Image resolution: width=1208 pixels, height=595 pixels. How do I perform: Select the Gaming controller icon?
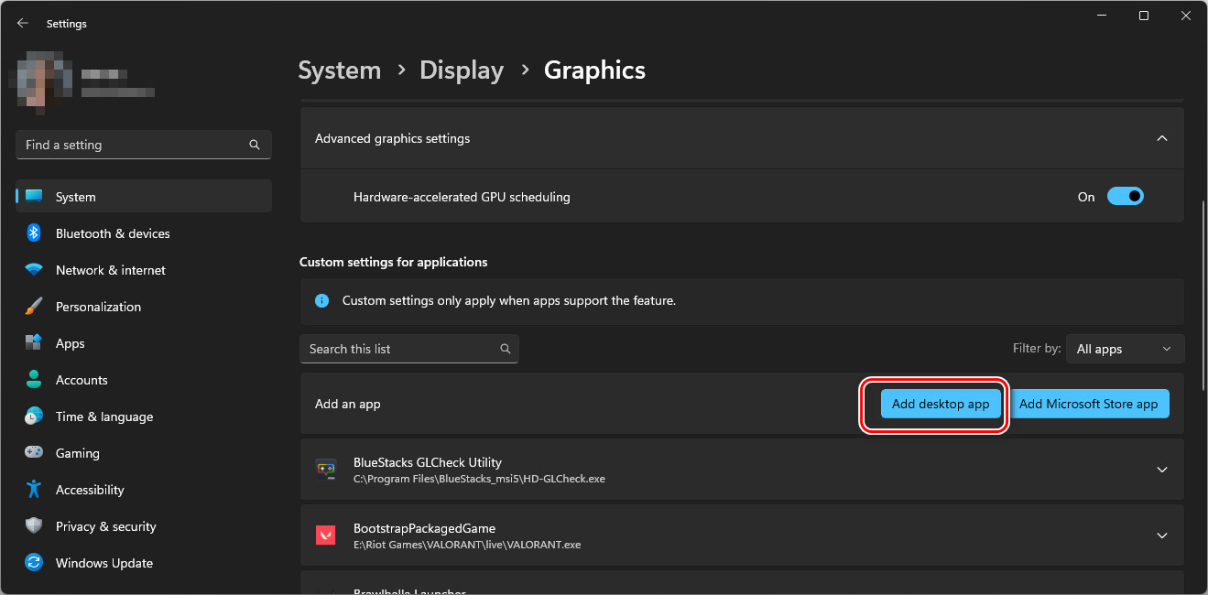tap(34, 453)
